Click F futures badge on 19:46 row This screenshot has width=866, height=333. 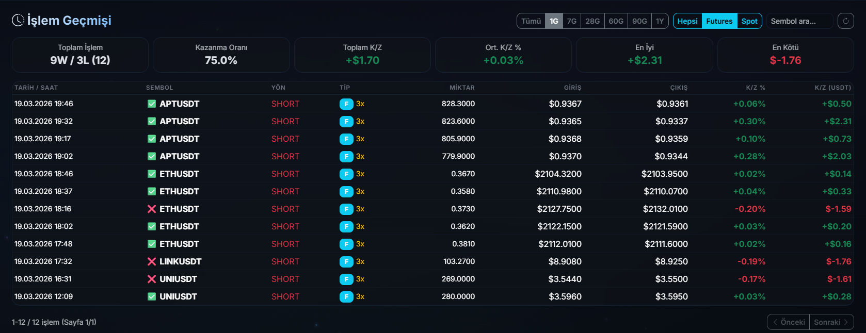(346, 104)
